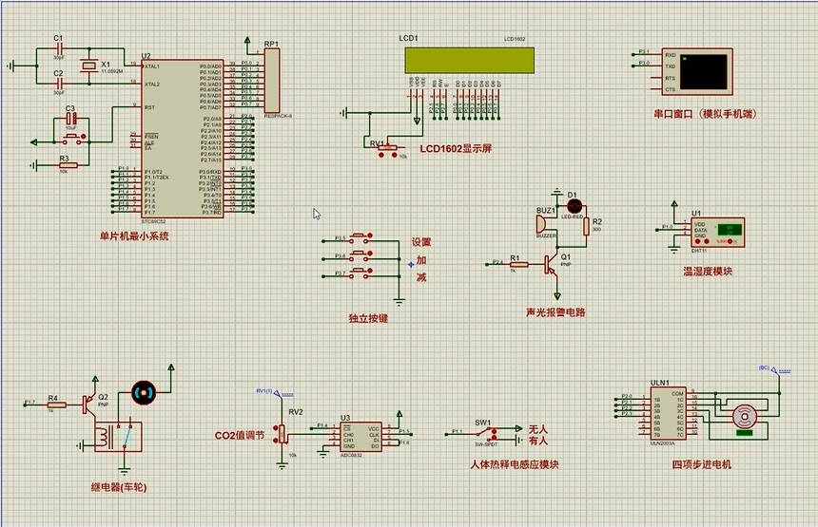Select the ADC0832 chip U3
The height and width of the screenshot is (527, 818).
click(360, 438)
